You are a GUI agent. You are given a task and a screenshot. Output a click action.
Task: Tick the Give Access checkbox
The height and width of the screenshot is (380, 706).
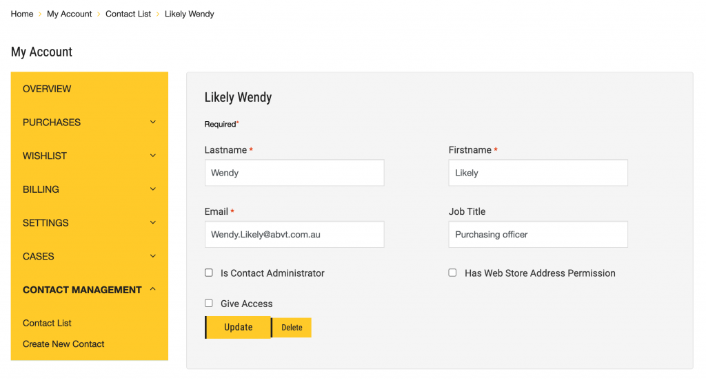click(x=209, y=304)
